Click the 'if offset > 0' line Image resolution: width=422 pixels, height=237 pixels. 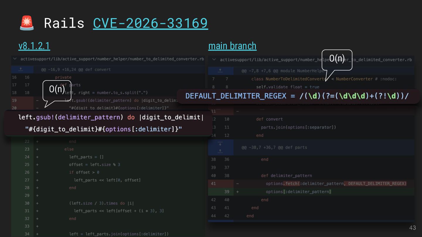pyautogui.click(x=84, y=172)
